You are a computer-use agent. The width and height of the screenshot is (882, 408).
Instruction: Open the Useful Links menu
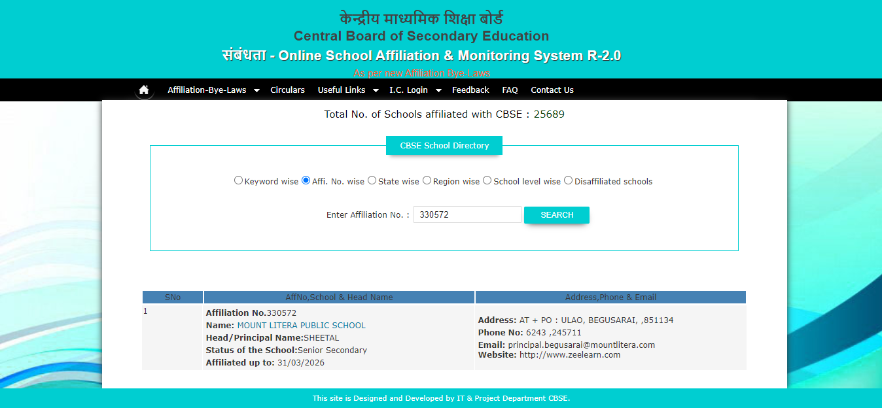(x=342, y=90)
